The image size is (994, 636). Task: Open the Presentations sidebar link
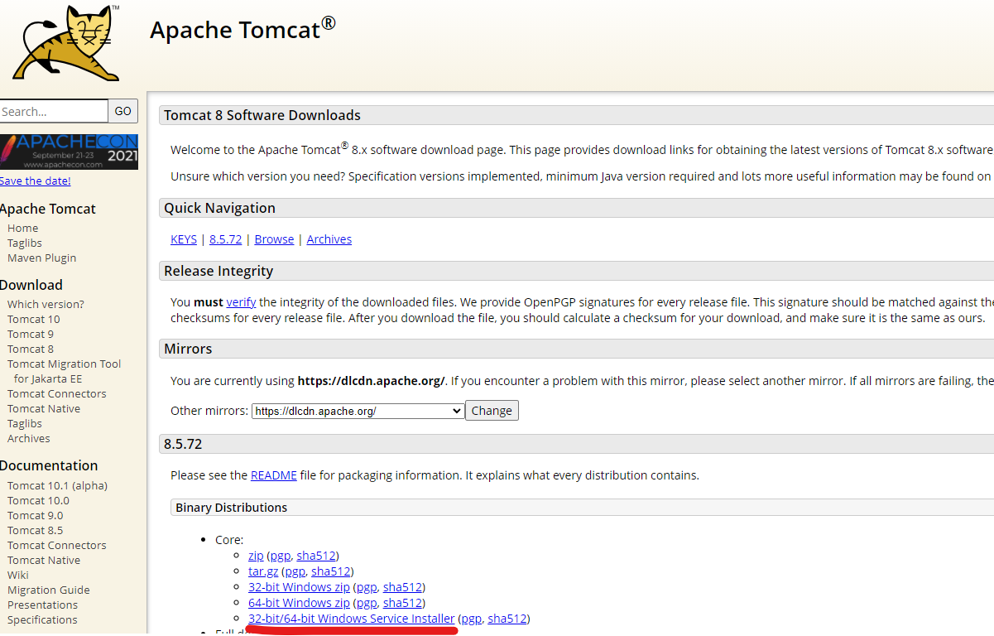(42, 605)
